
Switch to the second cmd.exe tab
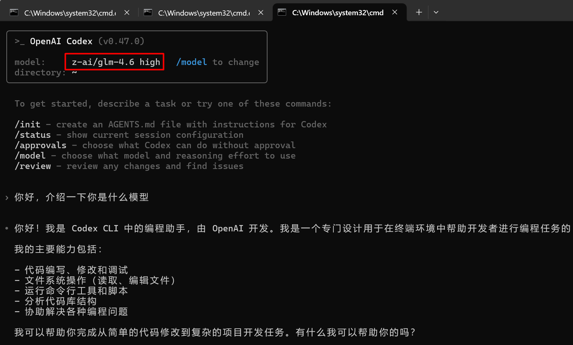click(203, 12)
